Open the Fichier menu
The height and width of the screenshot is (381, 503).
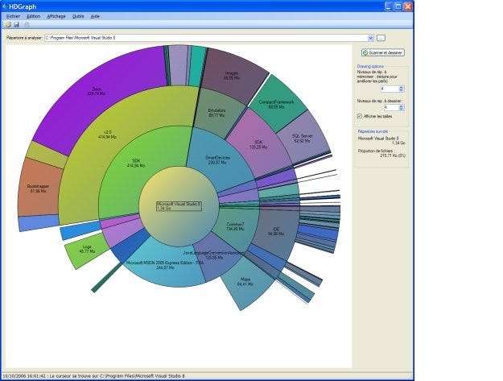click(13, 15)
